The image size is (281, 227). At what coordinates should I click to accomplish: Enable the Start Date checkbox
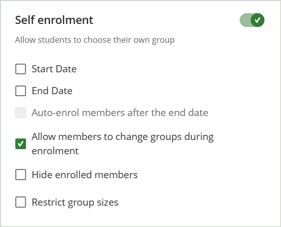(20, 69)
